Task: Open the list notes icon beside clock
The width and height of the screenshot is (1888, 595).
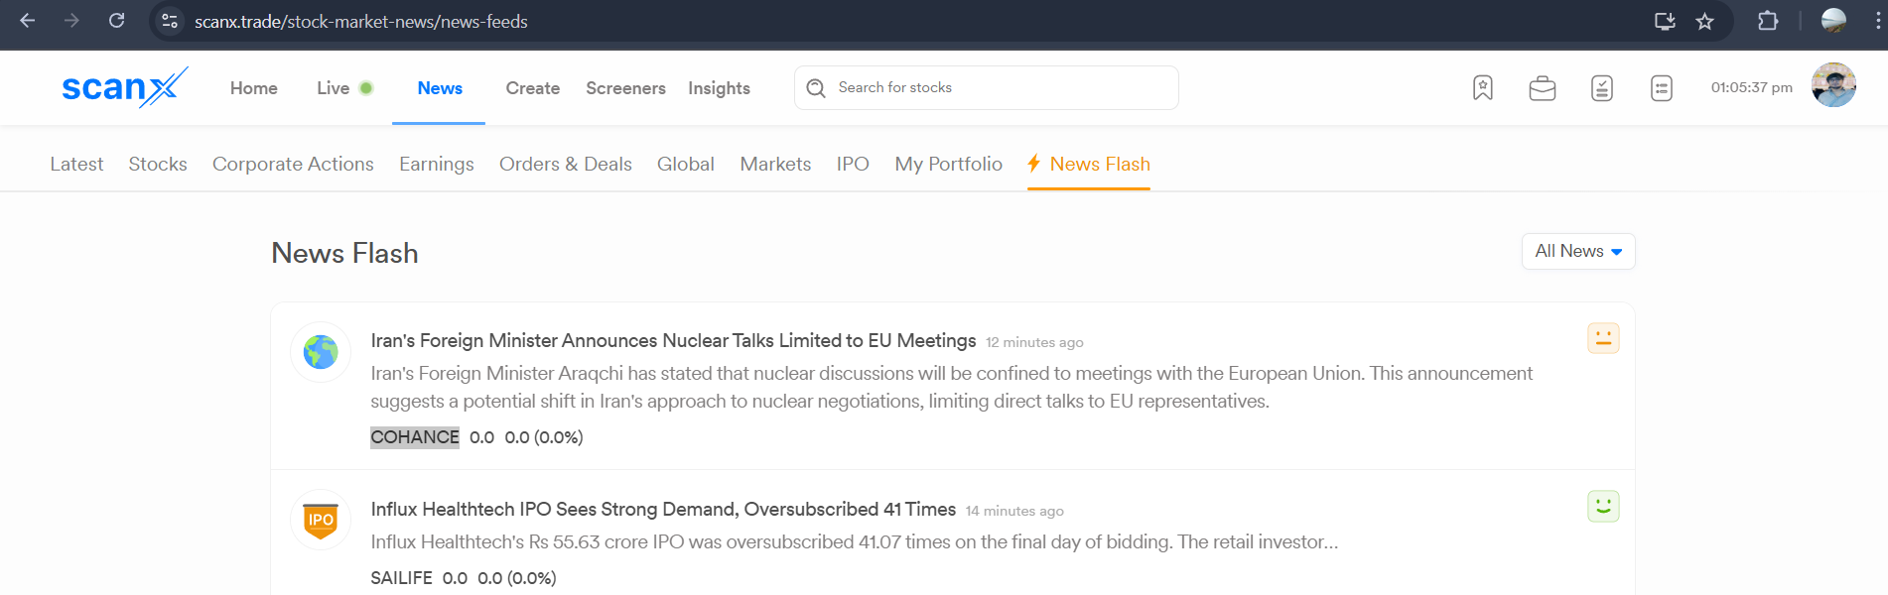Action: click(1662, 88)
